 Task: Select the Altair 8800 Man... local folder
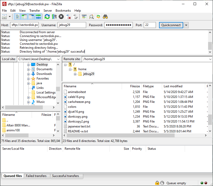pos(18,125)
